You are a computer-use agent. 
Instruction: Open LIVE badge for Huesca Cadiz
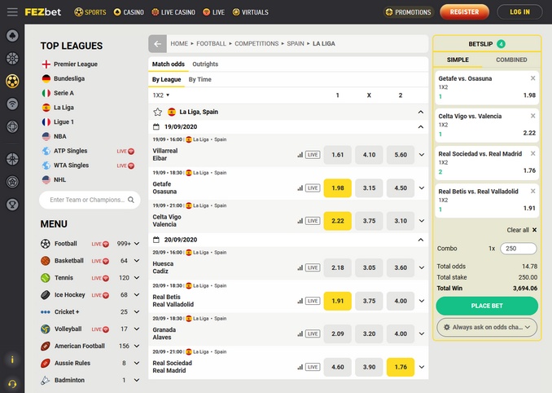[313, 268]
